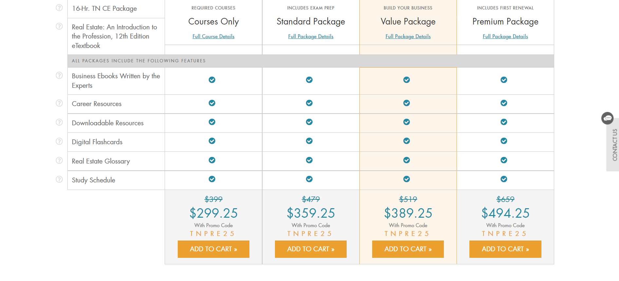619x281 pixels.
Task: Click Business Ebooks checkmark under Courses Only
Action: [x=212, y=80]
